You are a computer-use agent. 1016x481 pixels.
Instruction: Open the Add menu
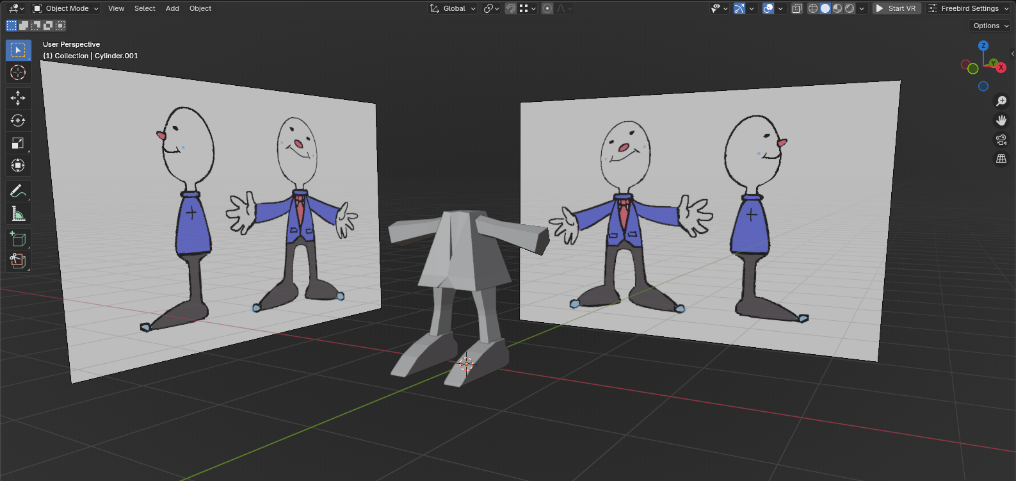tap(172, 8)
